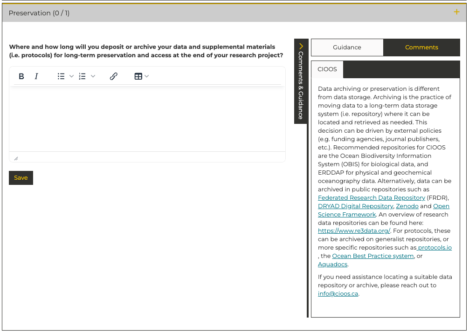Save the preservation answer
The width and height of the screenshot is (469, 332).
21,177
